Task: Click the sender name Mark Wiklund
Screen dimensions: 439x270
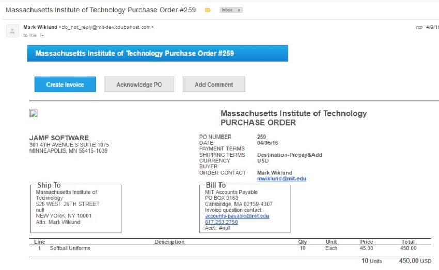Action: click(x=40, y=27)
